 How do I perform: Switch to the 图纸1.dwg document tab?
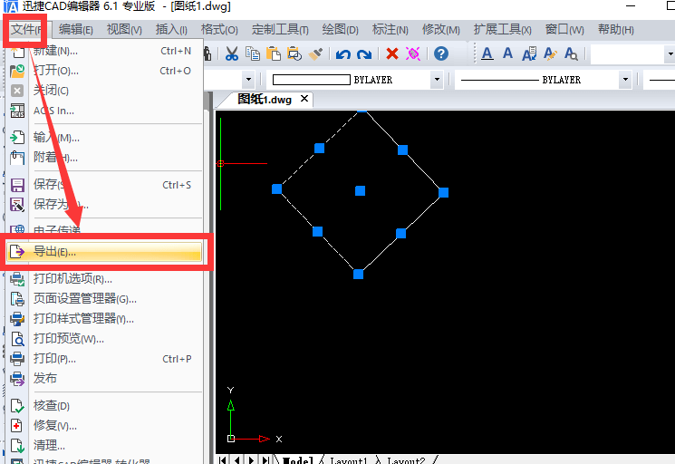click(x=265, y=100)
